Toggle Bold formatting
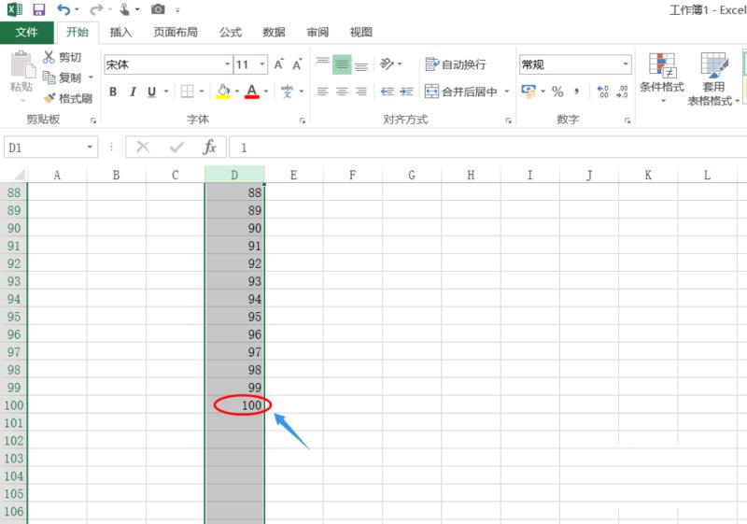747x524 pixels. pyautogui.click(x=113, y=92)
